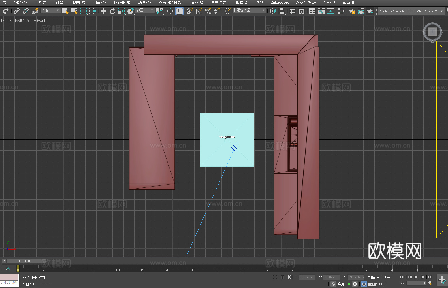Open the [+] viewport general menu

[x=3, y=20]
